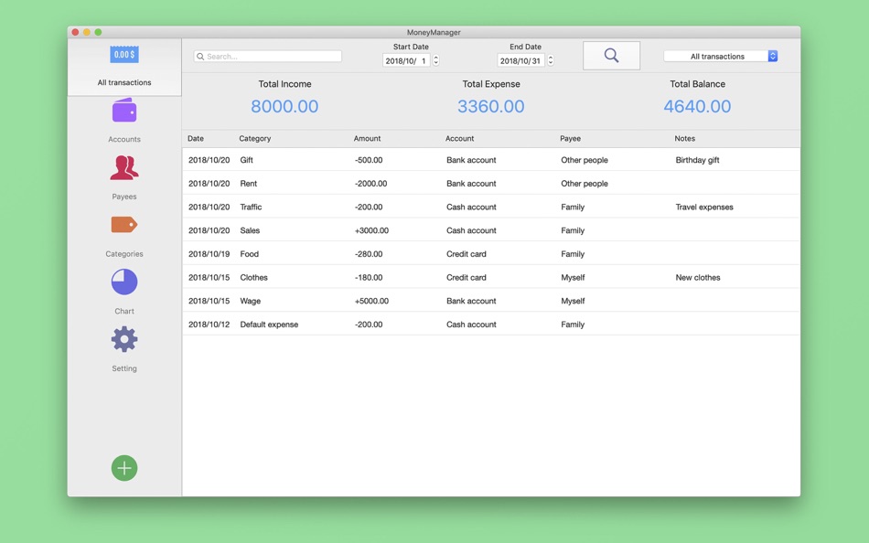Select the Sales category cell
The height and width of the screenshot is (543, 869).
[250, 230]
